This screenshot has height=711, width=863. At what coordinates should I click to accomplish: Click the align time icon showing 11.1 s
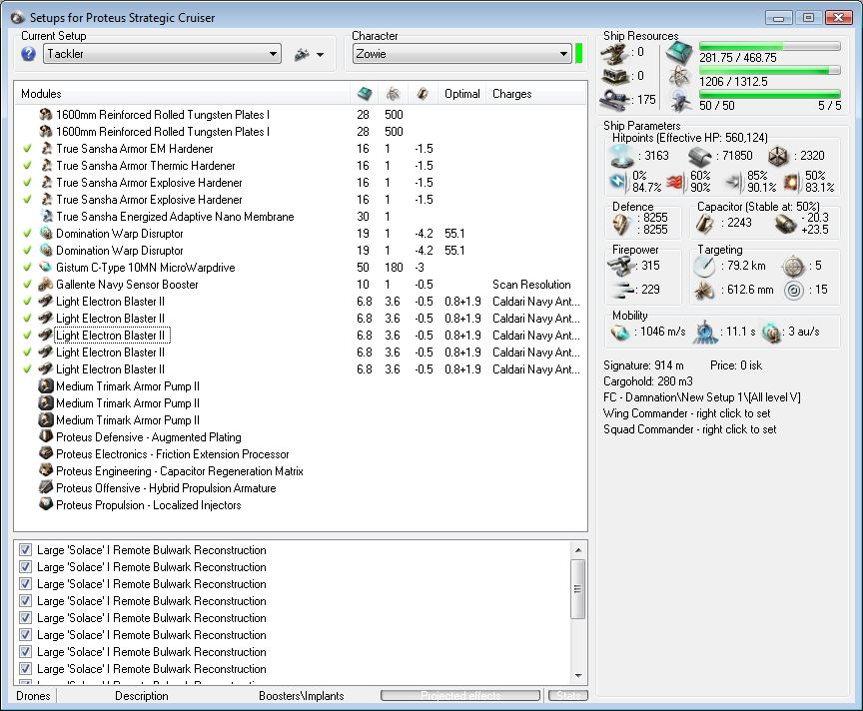pyautogui.click(x=704, y=332)
